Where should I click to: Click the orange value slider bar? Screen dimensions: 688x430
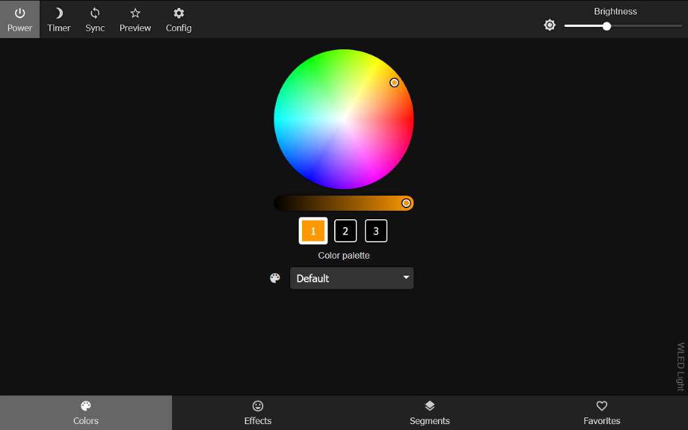pyautogui.click(x=343, y=204)
